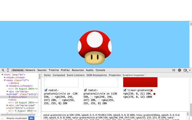Select the ::before pseudo-element row
Image resolution: width=192 pixels, height=120 pixels.
click(x=14, y=83)
